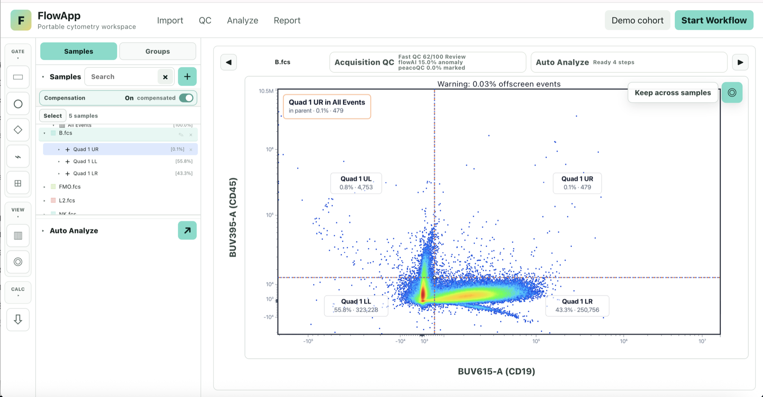The image size is (763, 397).
Task: Collapse the B.fcs tree node
Action: click(x=45, y=133)
